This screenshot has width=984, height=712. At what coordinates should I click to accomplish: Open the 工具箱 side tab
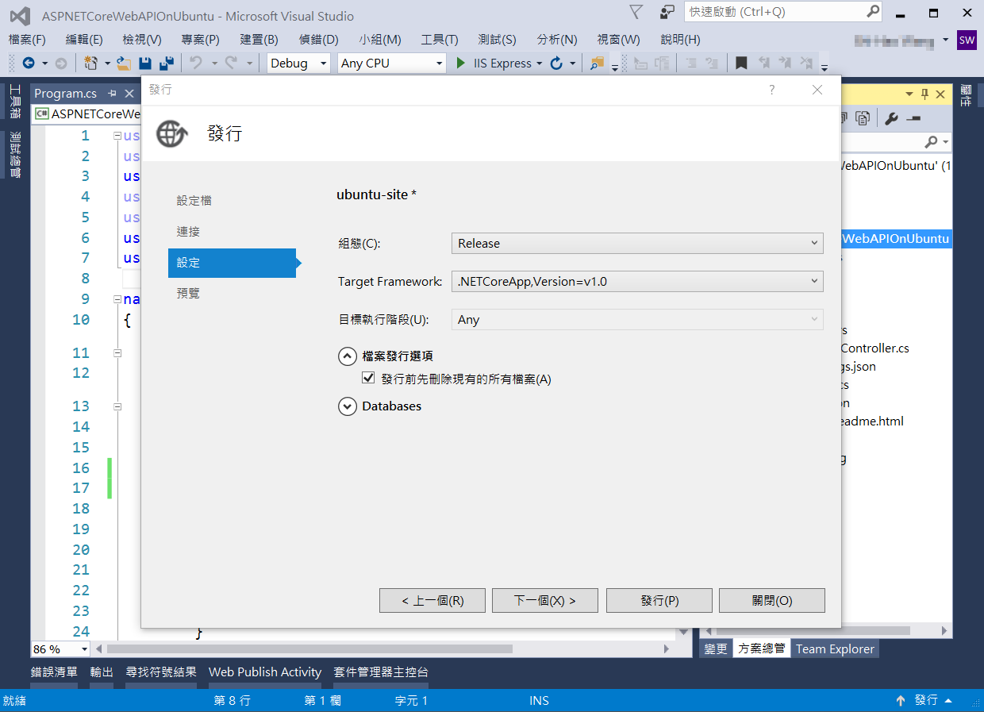click(x=15, y=102)
